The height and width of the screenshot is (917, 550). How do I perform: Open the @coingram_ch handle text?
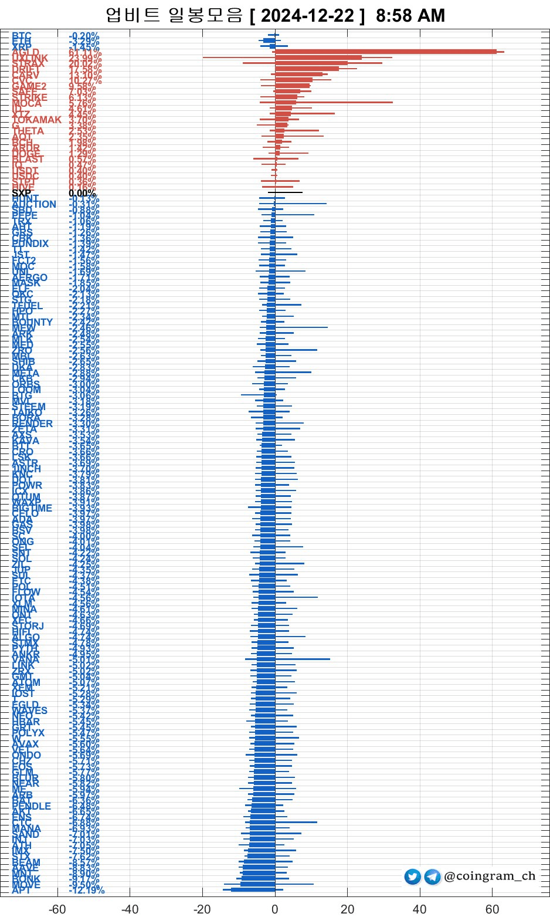[490, 876]
